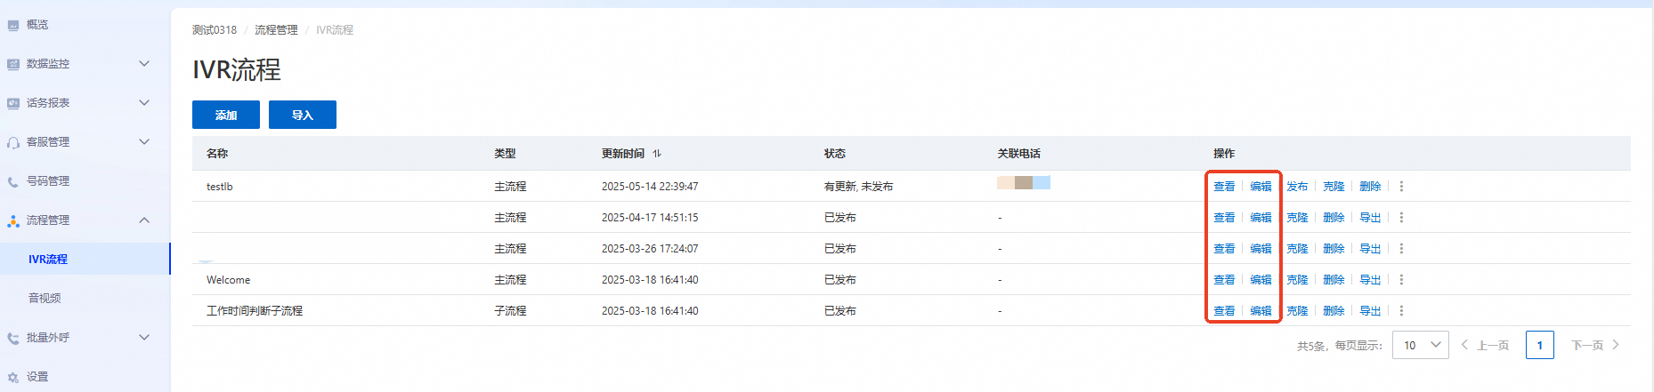Click the 批量外呼 phone icon
Image resolution: width=1654 pixels, height=392 pixels.
coord(13,338)
